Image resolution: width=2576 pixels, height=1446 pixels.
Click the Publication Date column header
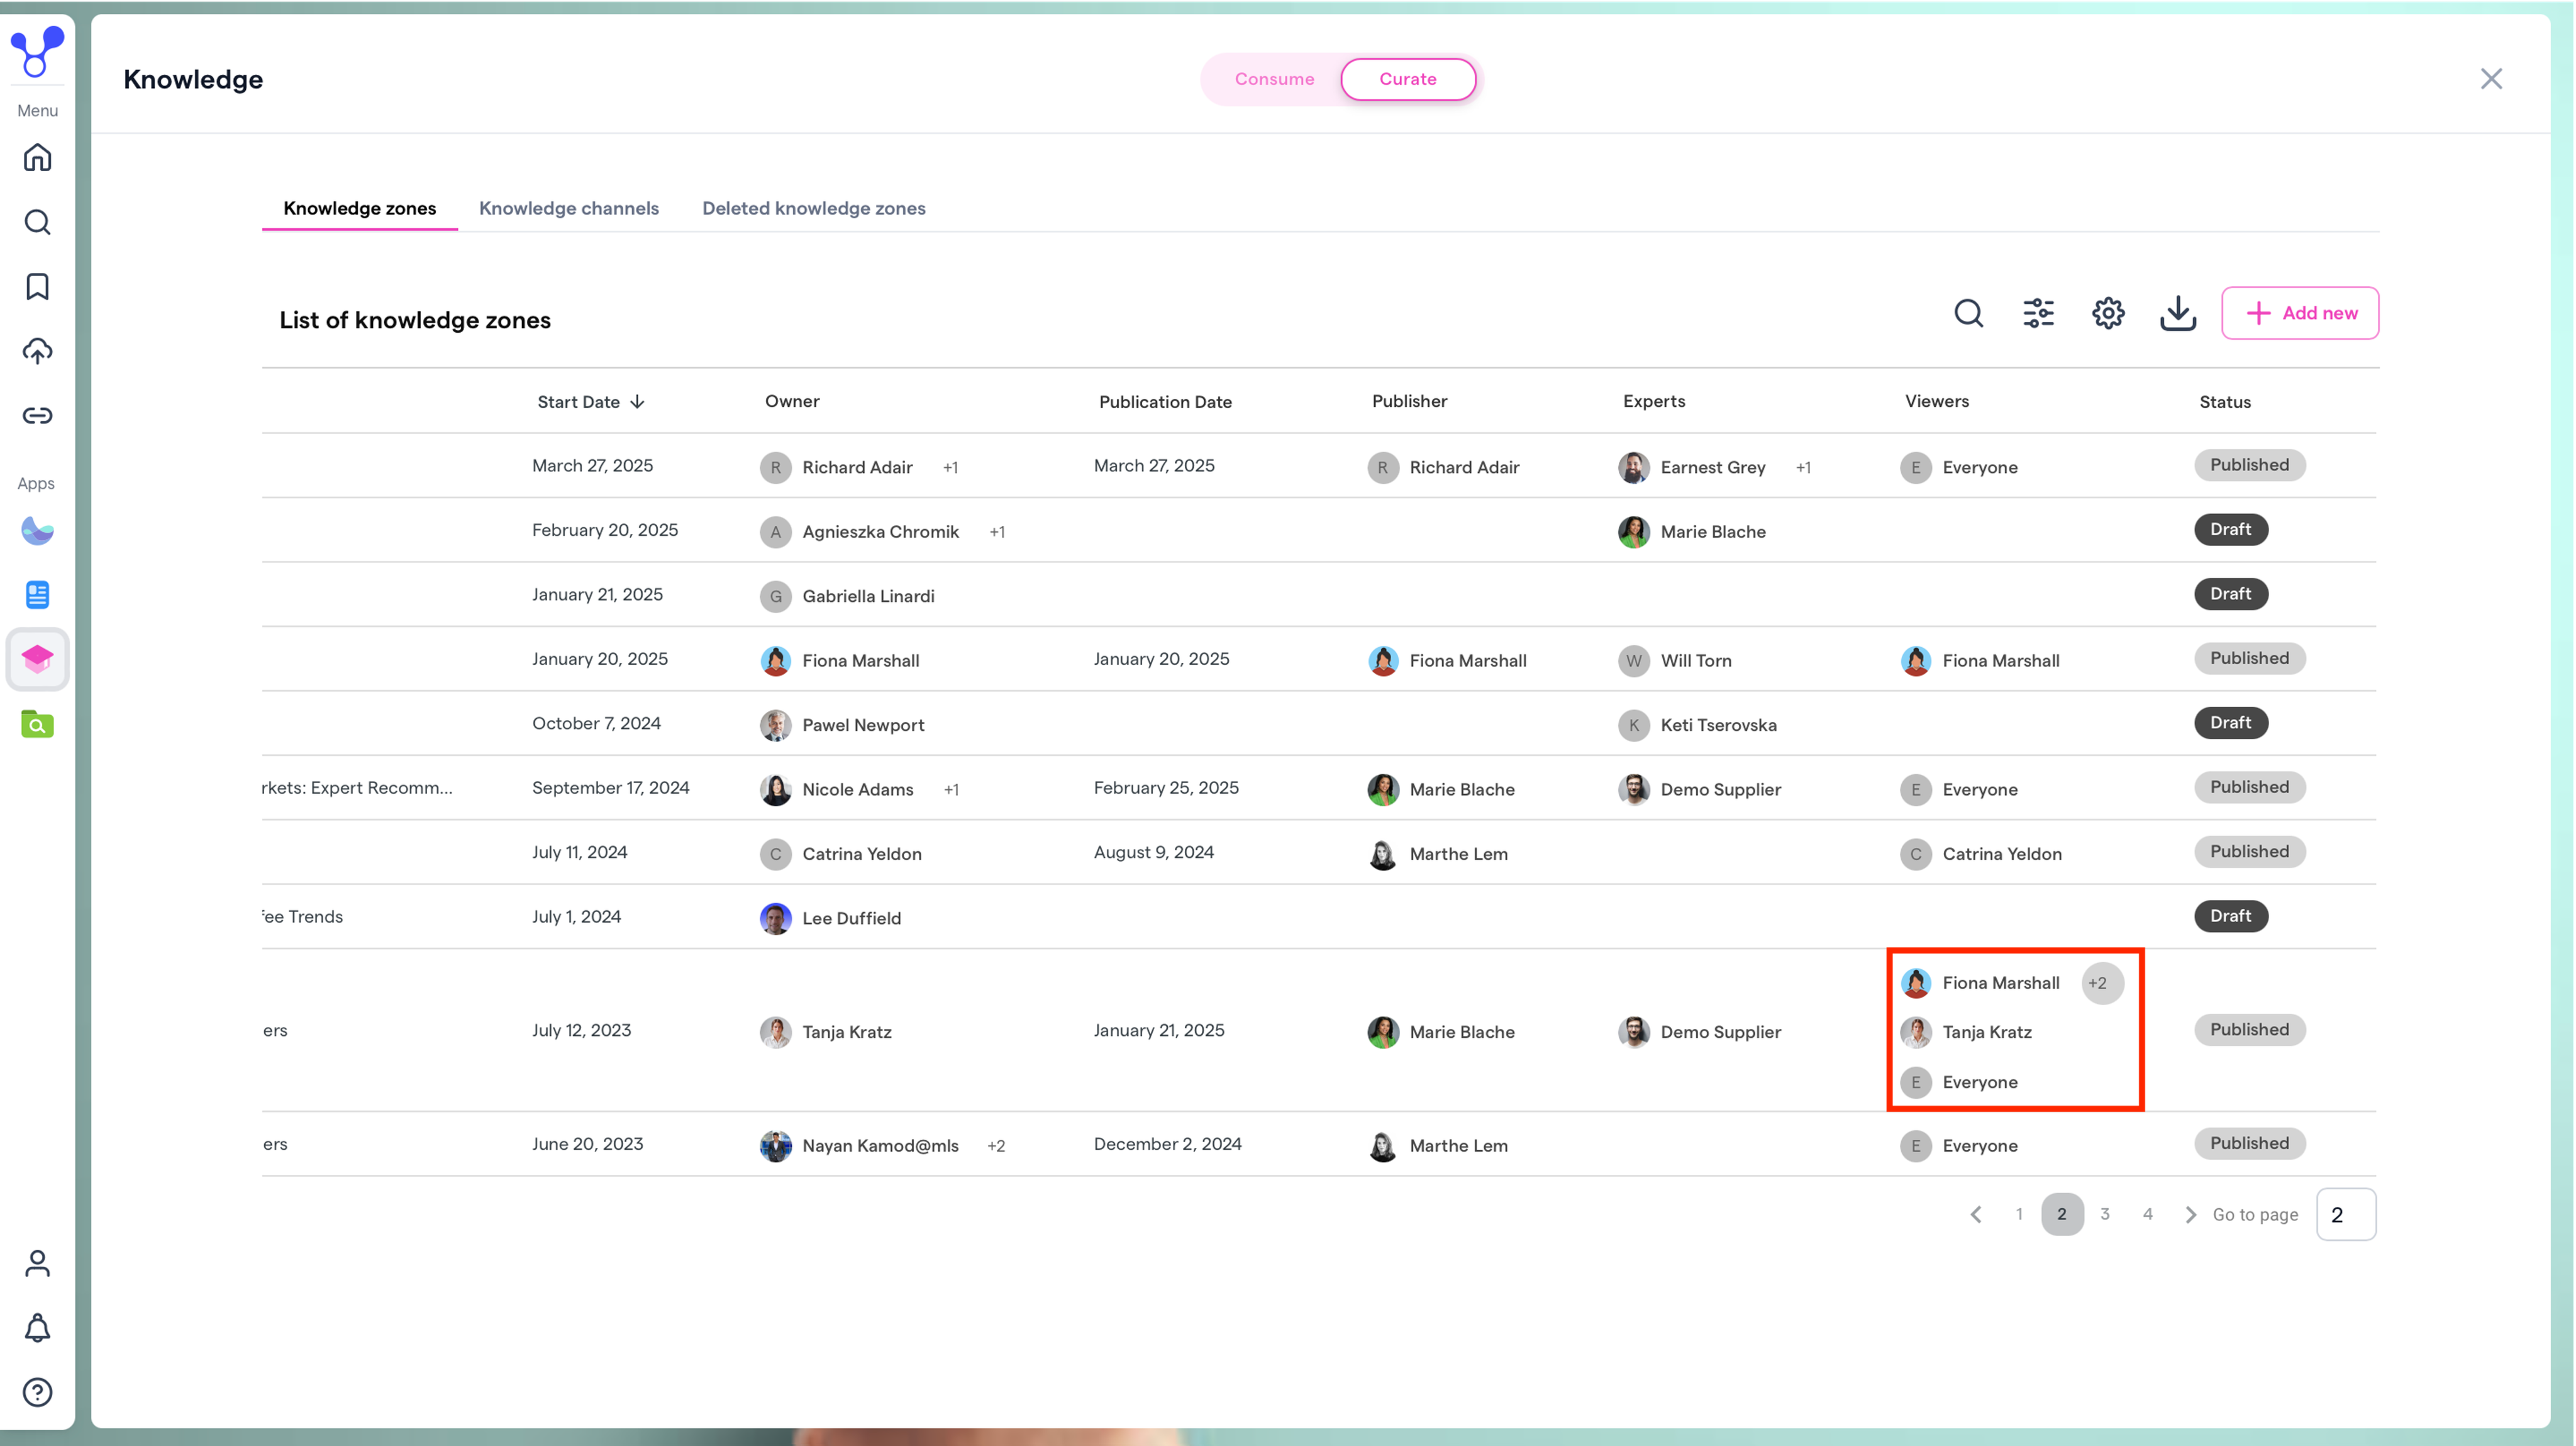pos(1165,402)
